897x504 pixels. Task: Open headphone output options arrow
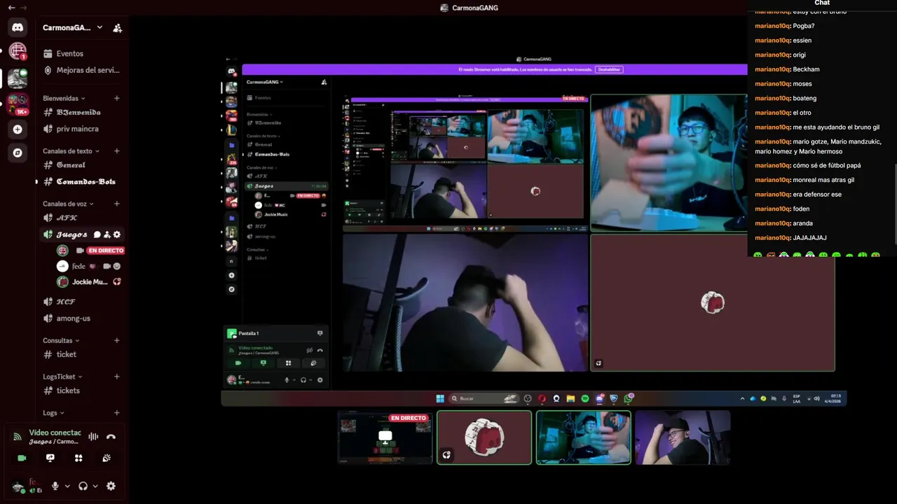click(95, 486)
